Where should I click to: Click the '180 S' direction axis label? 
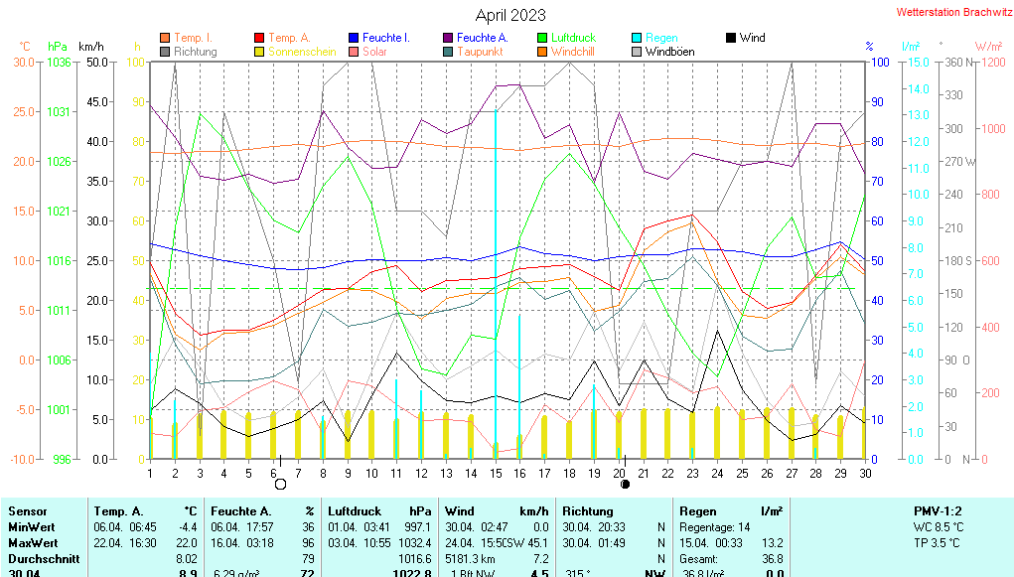958,260
